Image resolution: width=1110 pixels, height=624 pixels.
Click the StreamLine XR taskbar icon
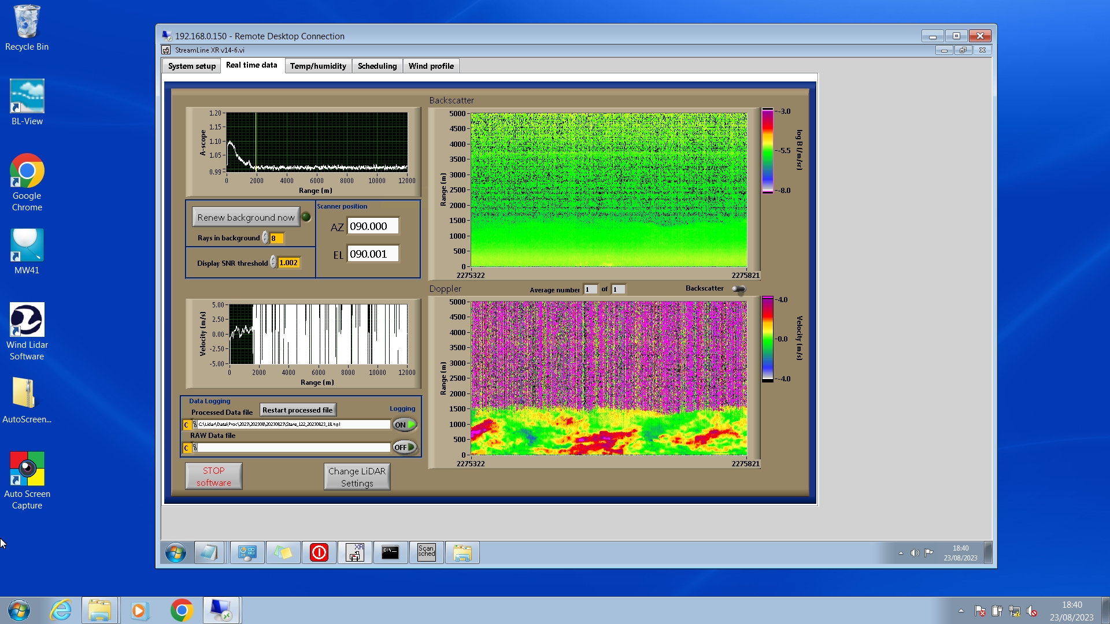354,553
